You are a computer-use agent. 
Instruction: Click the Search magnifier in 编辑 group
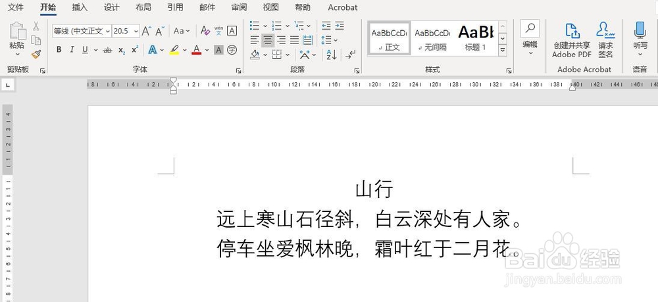[x=530, y=28]
